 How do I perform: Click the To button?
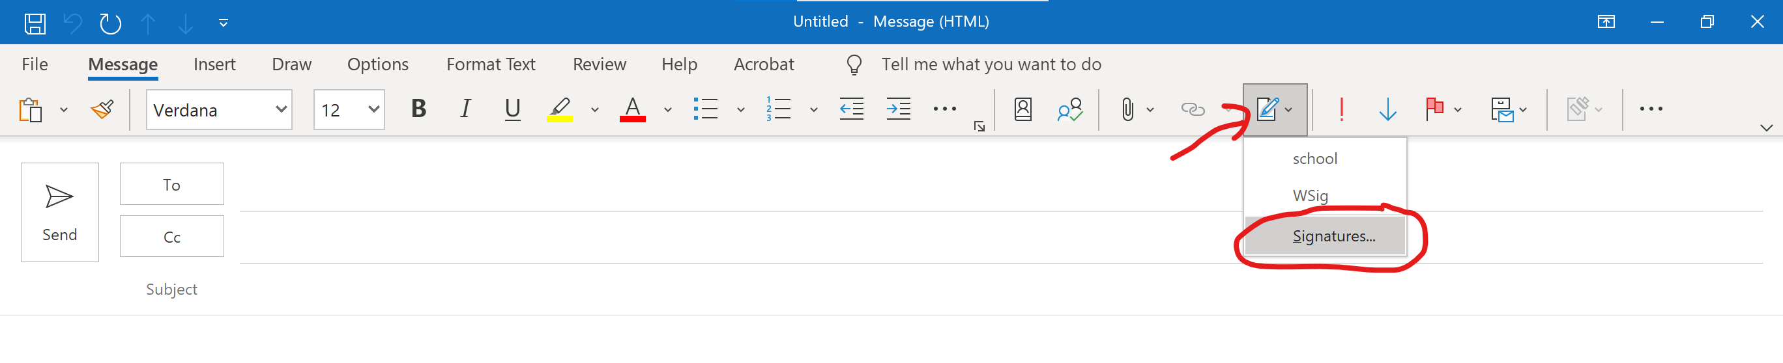[171, 184]
